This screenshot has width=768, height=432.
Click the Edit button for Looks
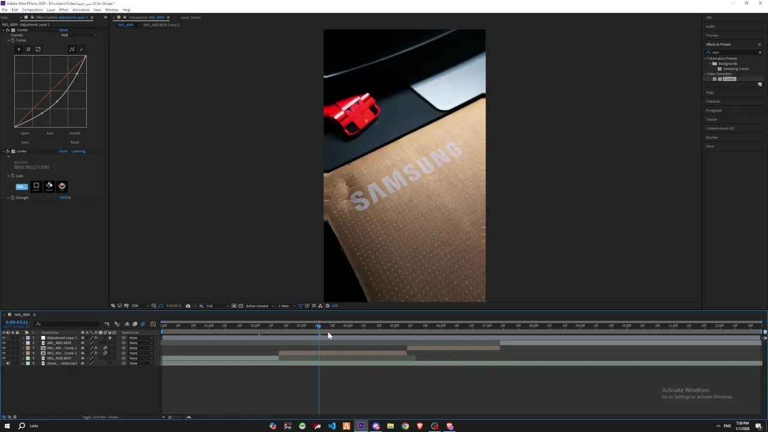pos(22,186)
